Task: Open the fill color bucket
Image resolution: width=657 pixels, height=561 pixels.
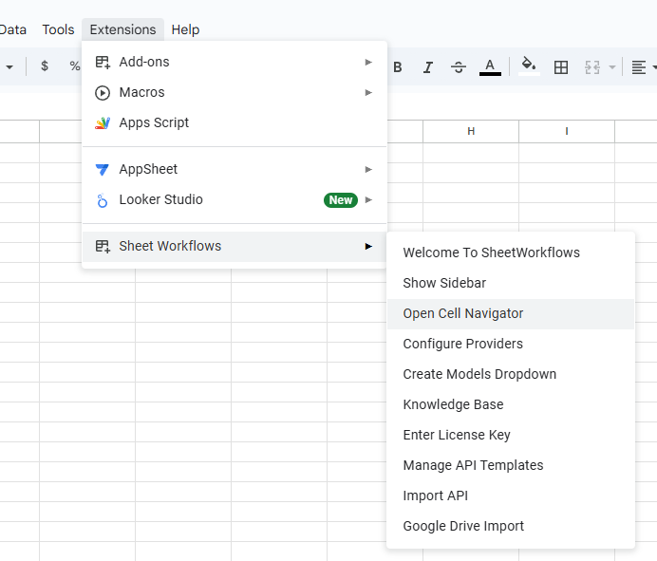Action: pos(529,66)
